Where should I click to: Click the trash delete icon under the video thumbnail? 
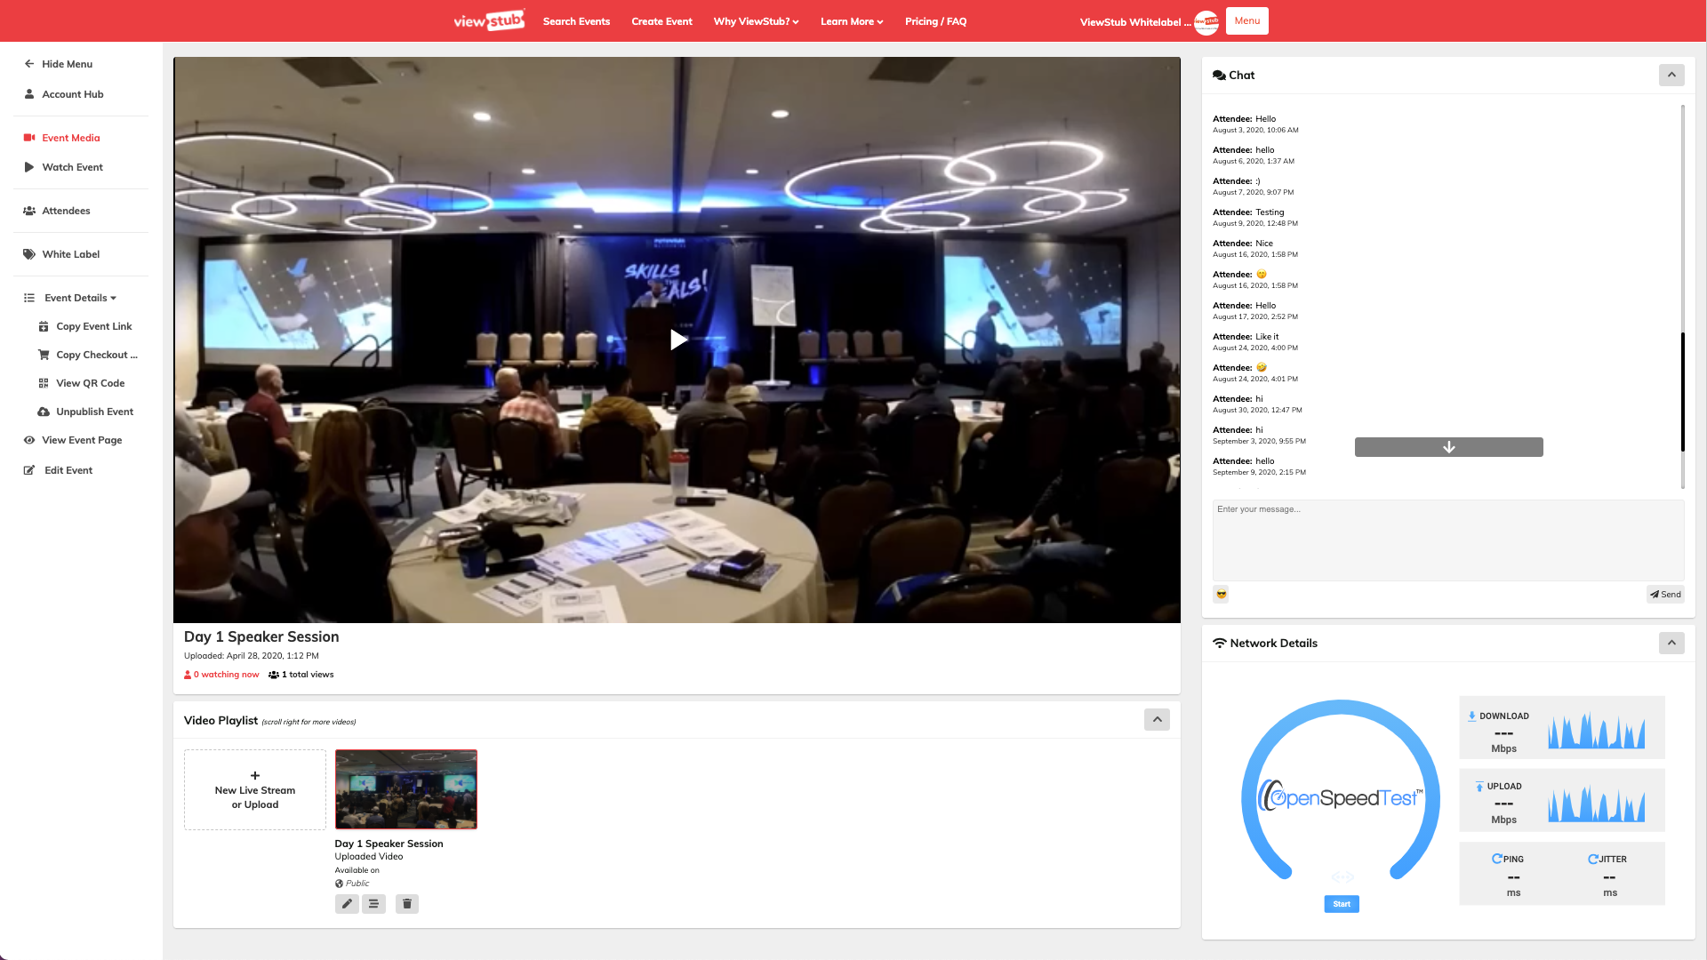click(x=407, y=904)
